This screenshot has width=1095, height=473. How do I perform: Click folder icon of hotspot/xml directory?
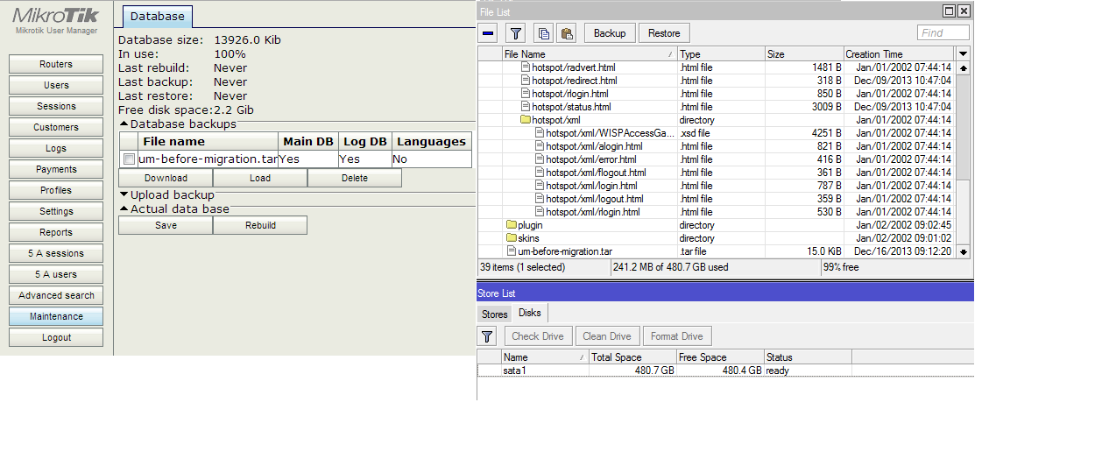[x=526, y=120]
